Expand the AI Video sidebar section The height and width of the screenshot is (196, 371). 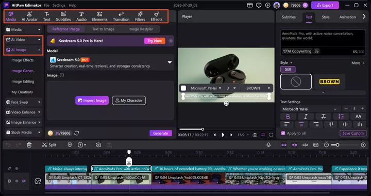[x=23, y=40]
